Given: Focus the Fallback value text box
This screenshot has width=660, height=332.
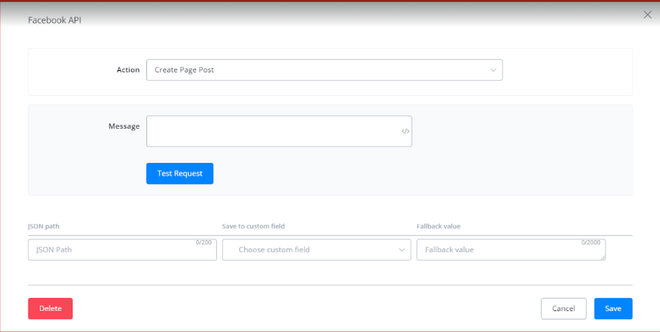Looking at the screenshot, I should click(x=502, y=250).
